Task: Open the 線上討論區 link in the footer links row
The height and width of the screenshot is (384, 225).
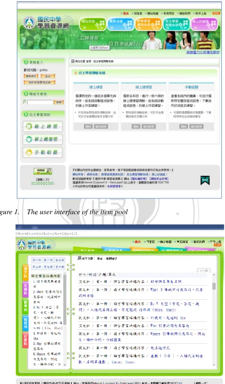Action: click(x=159, y=175)
